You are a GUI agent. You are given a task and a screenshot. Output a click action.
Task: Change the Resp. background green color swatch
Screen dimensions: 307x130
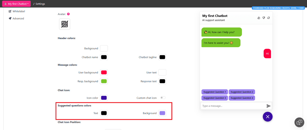point(104,81)
